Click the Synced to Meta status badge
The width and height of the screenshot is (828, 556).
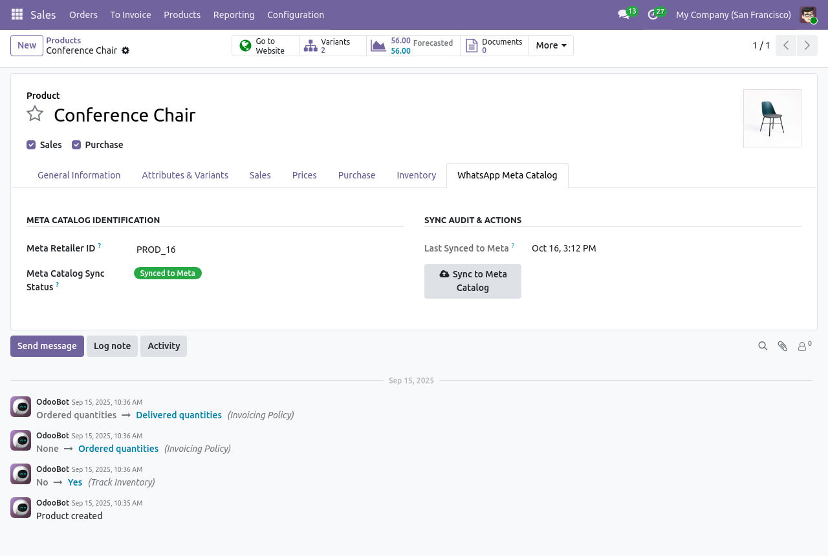point(168,273)
